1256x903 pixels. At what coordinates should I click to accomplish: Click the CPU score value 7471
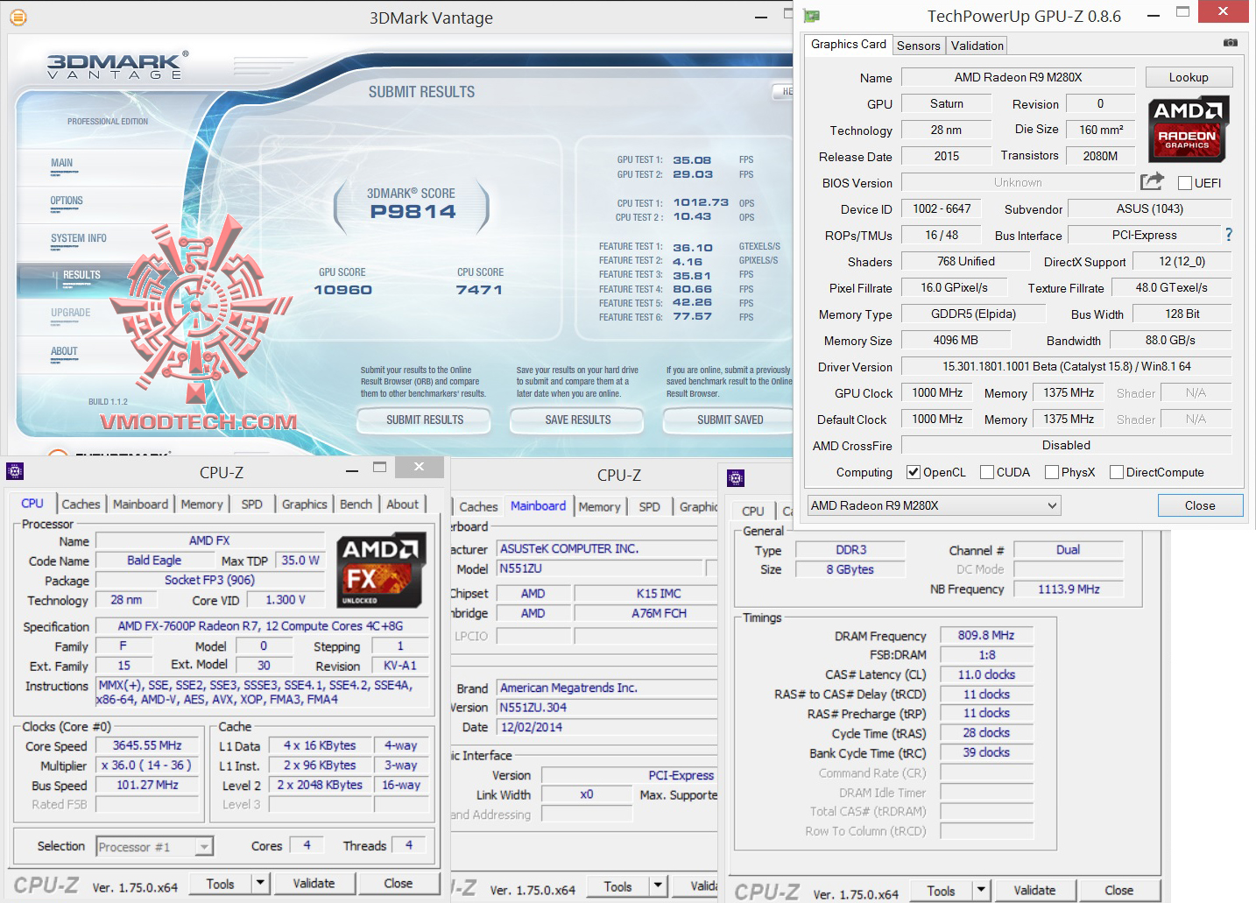point(479,290)
